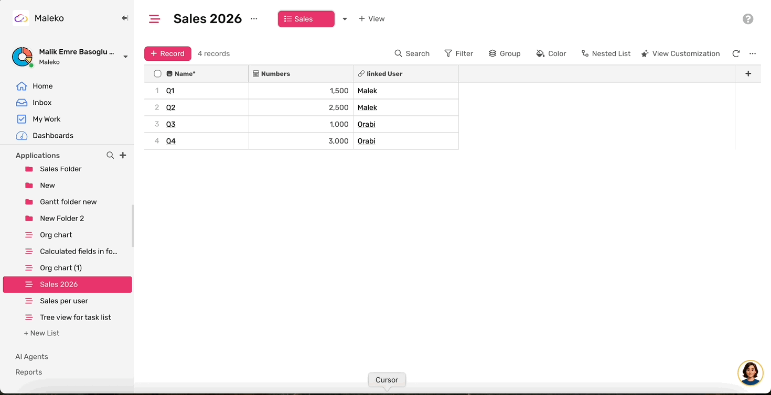Open AI Agents section
Screen dimensions: 771x395
(x=31, y=357)
